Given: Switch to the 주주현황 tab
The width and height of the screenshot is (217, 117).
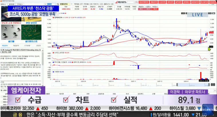Looking at the screenshot, I should [27, 45].
